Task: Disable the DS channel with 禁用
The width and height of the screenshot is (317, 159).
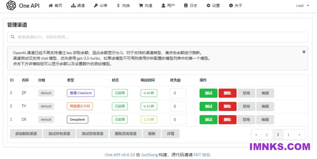Action: (x=246, y=120)
